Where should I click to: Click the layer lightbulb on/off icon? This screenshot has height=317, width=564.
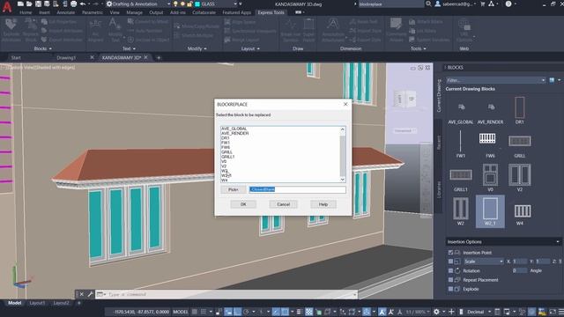point(175,4)
